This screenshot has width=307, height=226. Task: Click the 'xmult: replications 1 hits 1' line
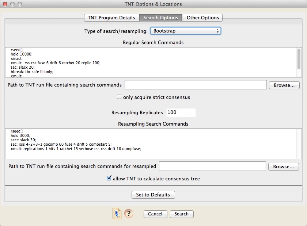(x=76, y=149)
